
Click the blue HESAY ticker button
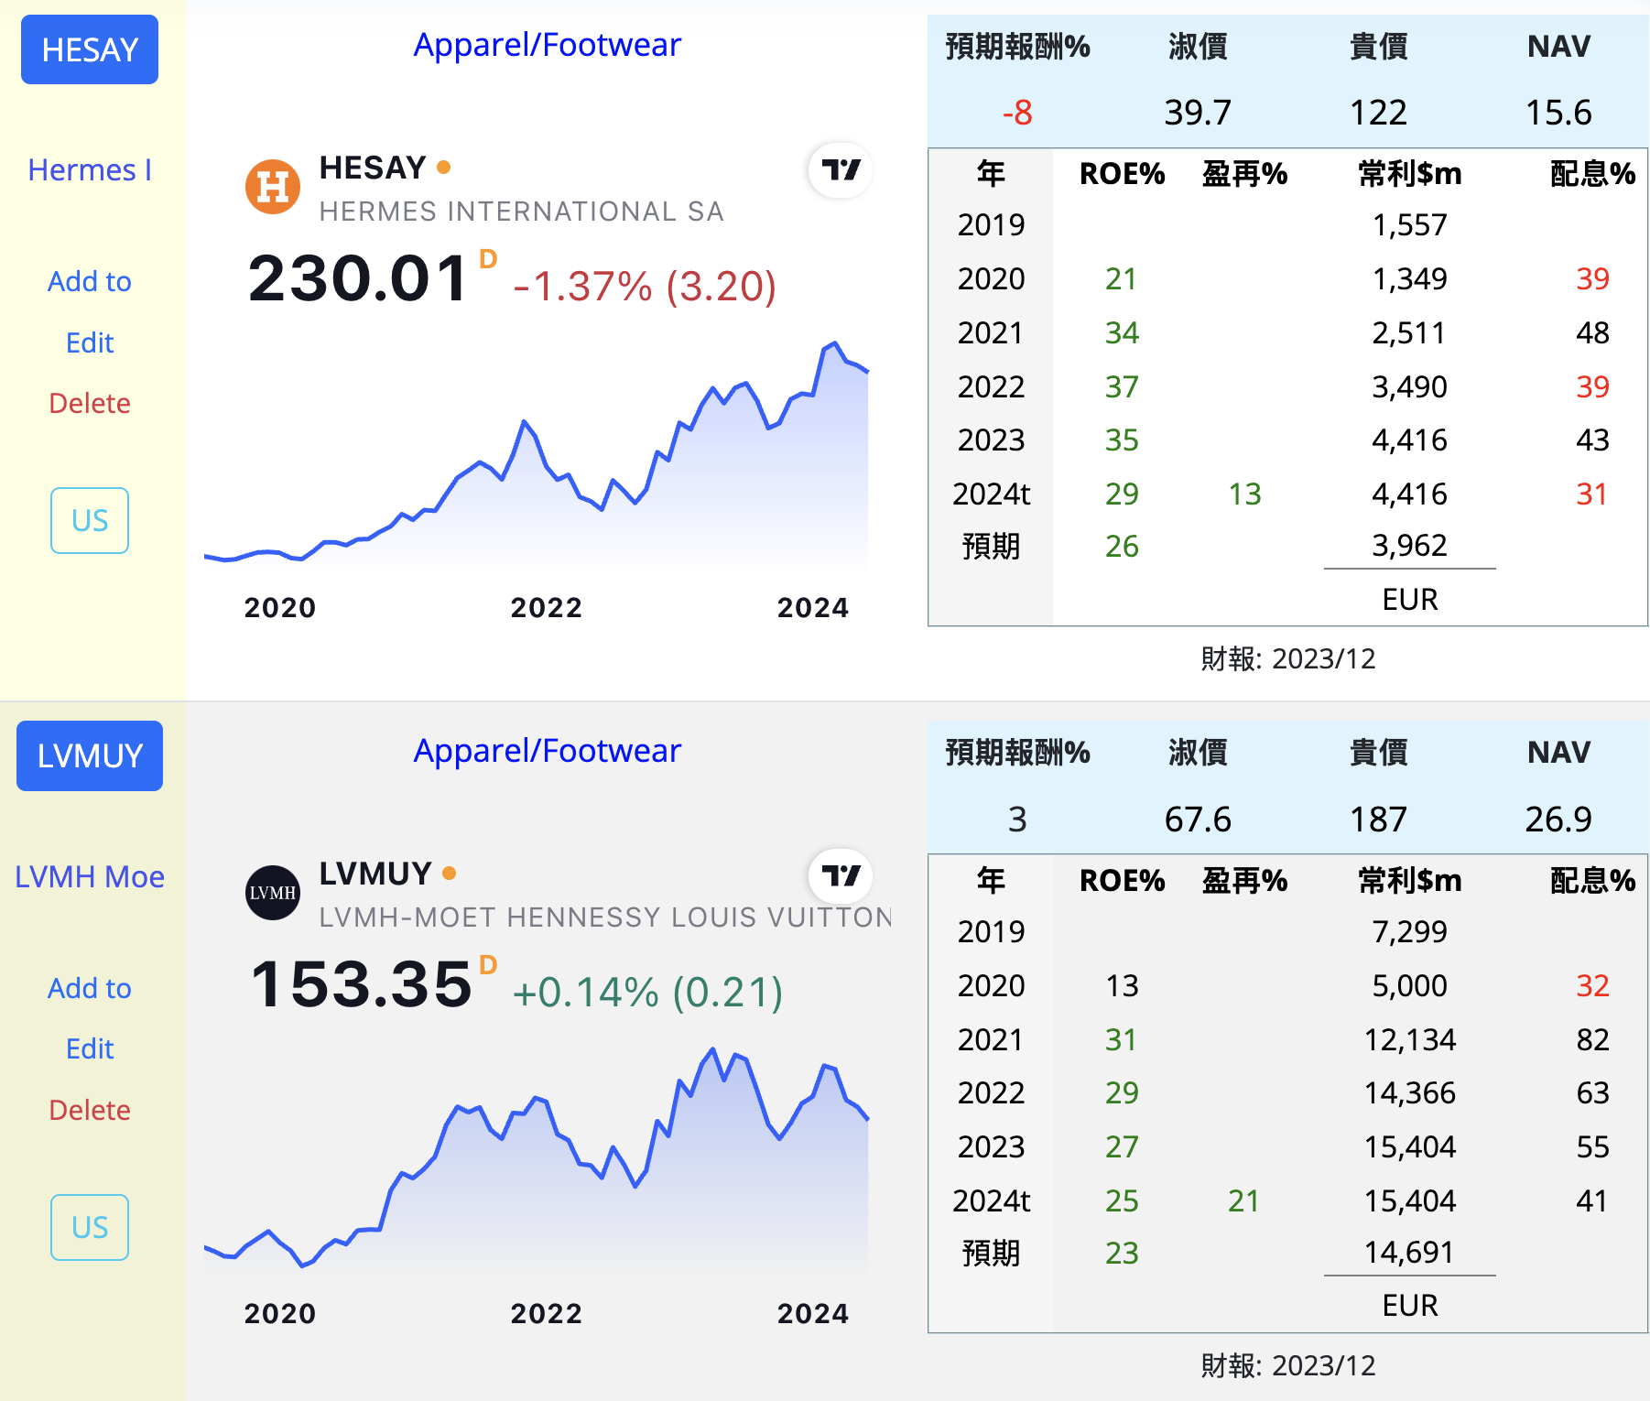(90, 49)
